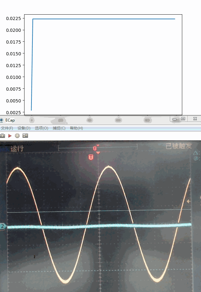Viewport: 201px width, 292px height.
Task: Open the 设备(D) menu
Action: tap(24, 128)
